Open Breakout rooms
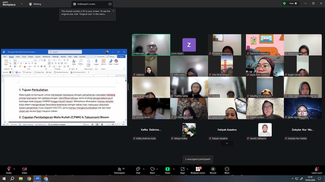The width and height of the screenshot is (325, 182). point(198,170)
